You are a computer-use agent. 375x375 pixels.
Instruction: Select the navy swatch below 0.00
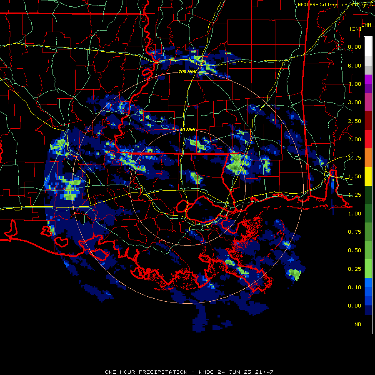[368, 310]
